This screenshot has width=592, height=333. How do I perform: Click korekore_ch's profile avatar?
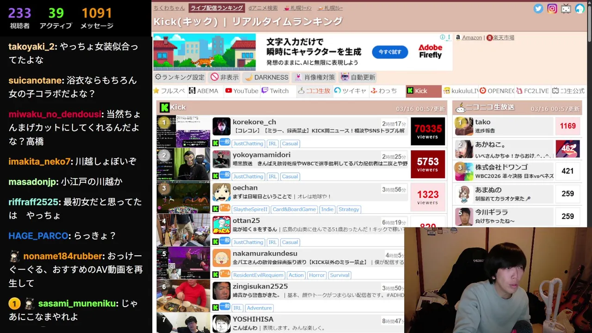(x=222, y=127)
